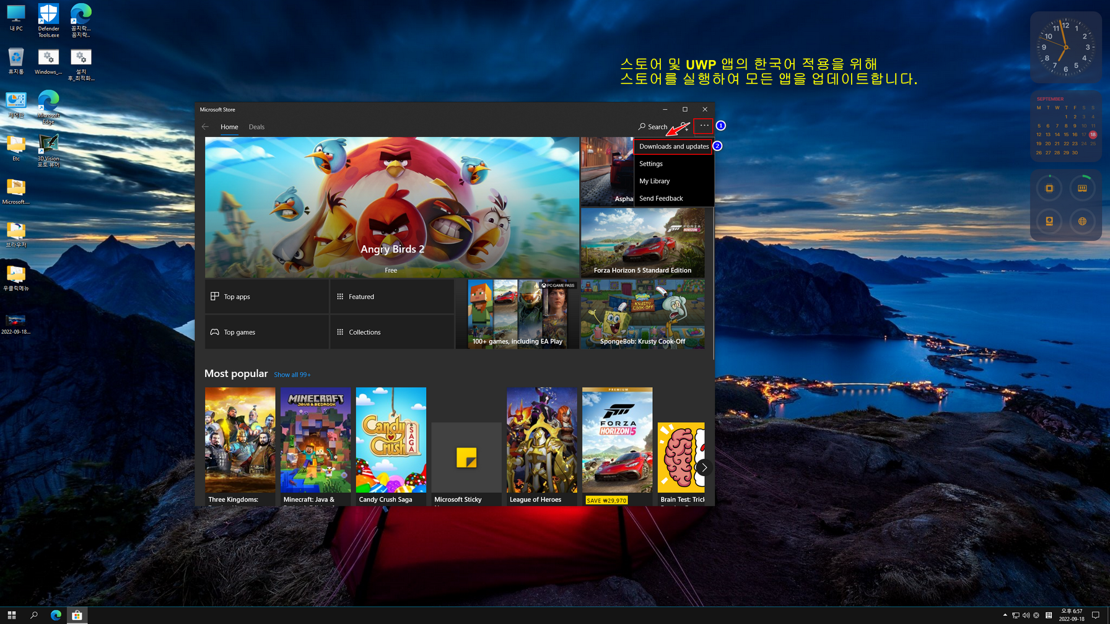
Task: Show hidden system tray icons
Action: tap(1005, 615)
